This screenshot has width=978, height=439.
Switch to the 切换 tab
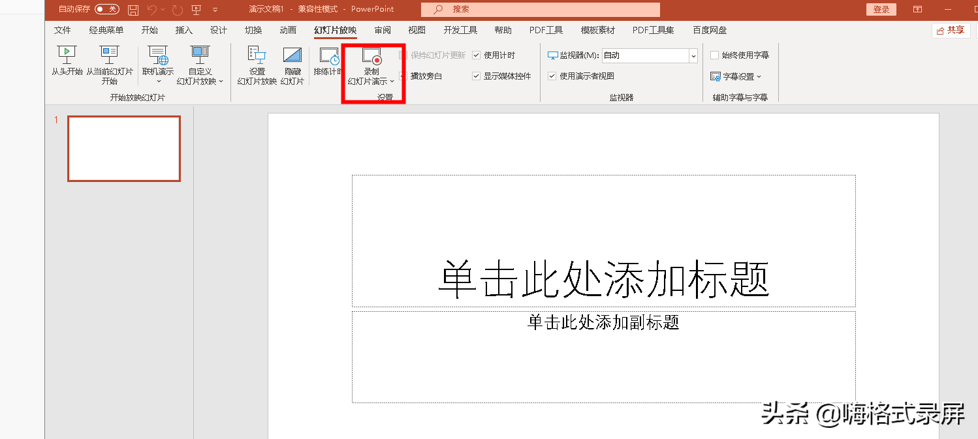pos(253,30)
